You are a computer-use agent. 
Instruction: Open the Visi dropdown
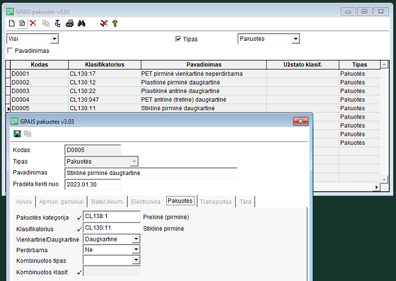coord(54,39)
